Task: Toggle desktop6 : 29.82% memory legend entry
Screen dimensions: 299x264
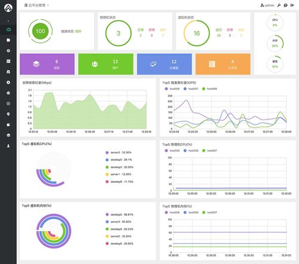Action: pyautogui.click(x=119, y=244)
